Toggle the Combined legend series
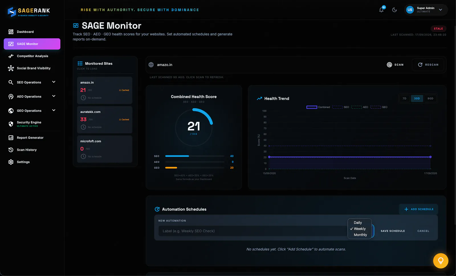456x276 pixels. pos(318,107)
